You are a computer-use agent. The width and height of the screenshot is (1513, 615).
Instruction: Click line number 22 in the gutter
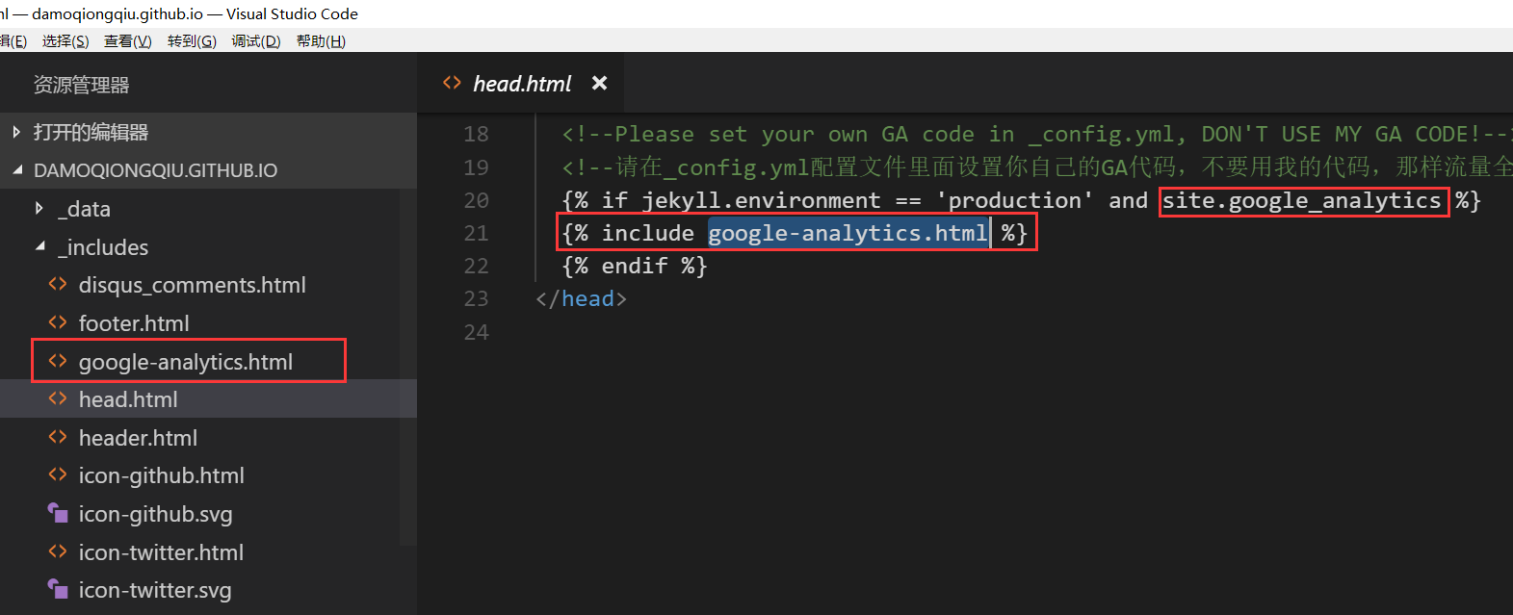pos(476,266)
